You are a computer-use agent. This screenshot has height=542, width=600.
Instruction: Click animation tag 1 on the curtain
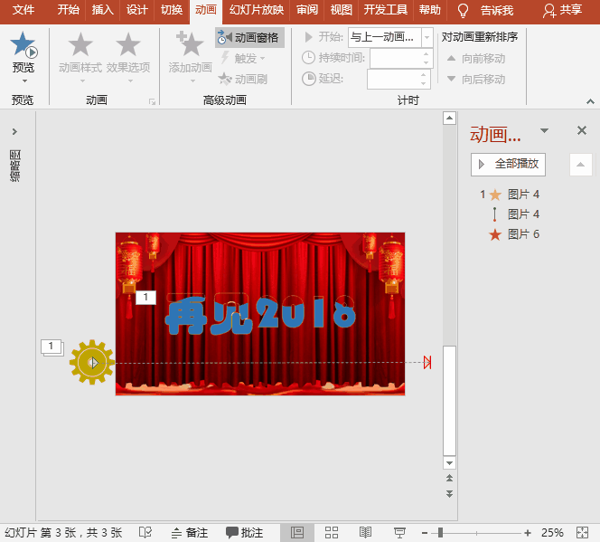[x=145, y=297]
